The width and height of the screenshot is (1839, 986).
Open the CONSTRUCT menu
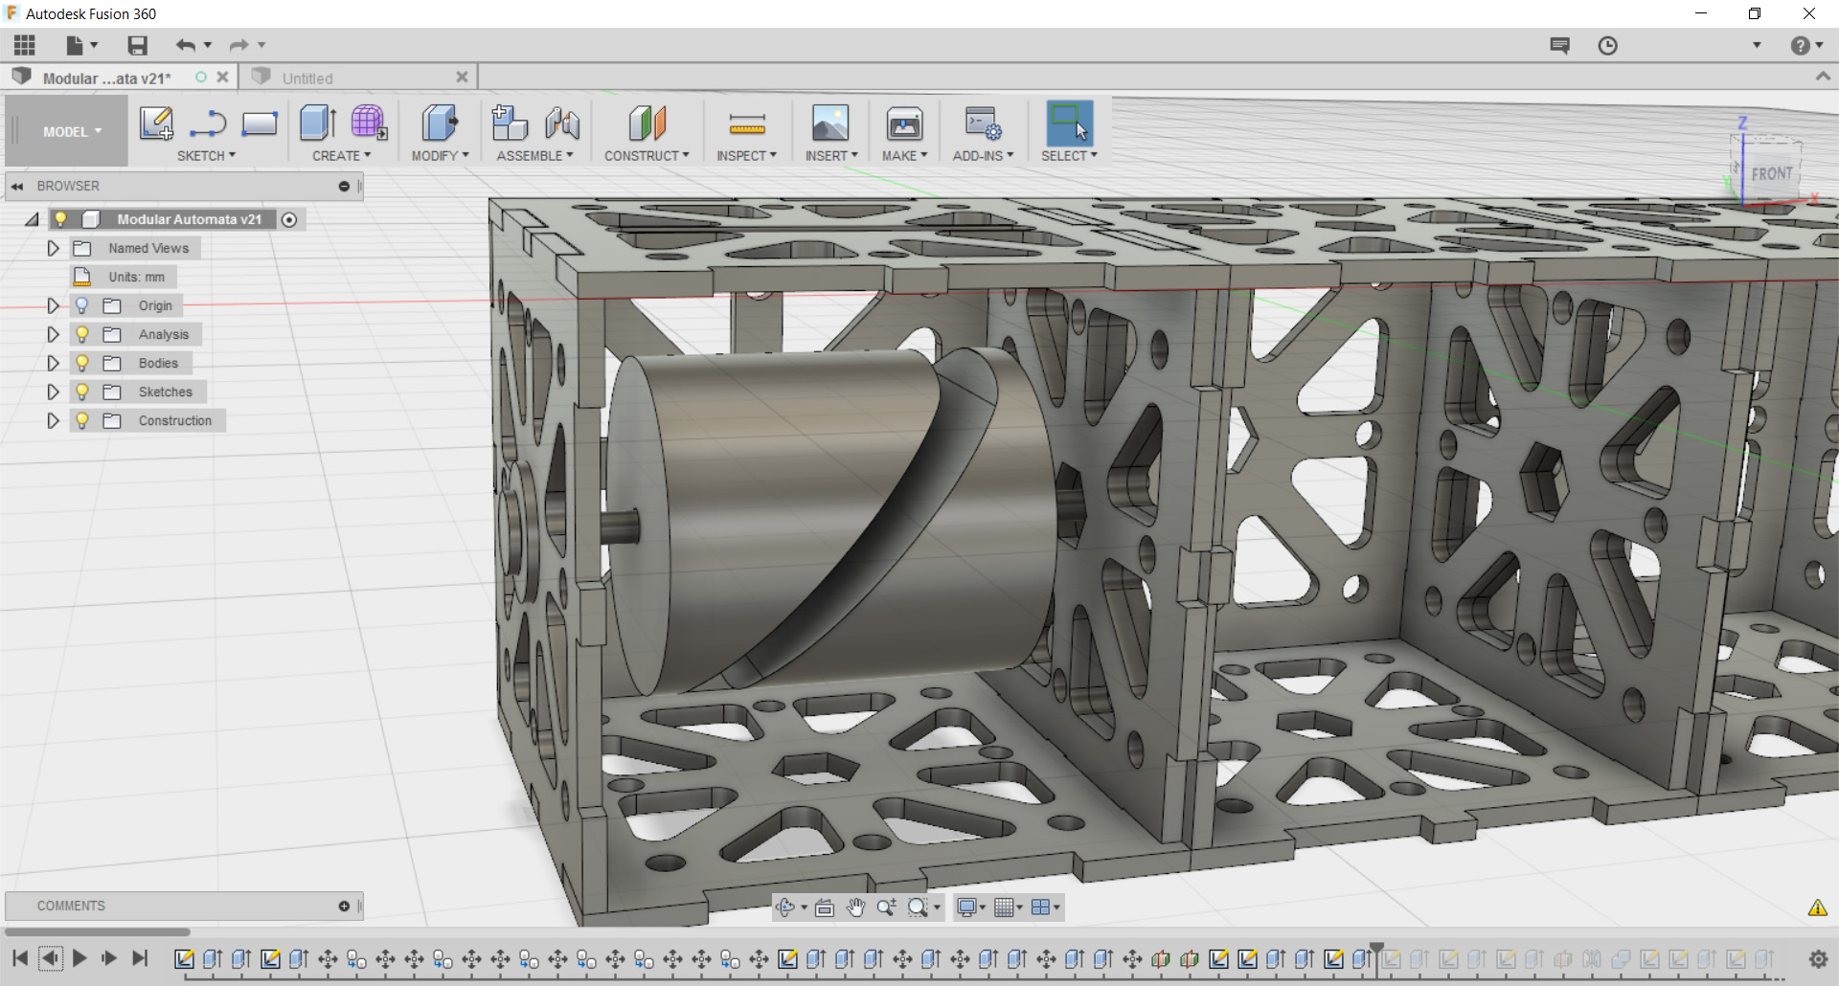(647, 156)
